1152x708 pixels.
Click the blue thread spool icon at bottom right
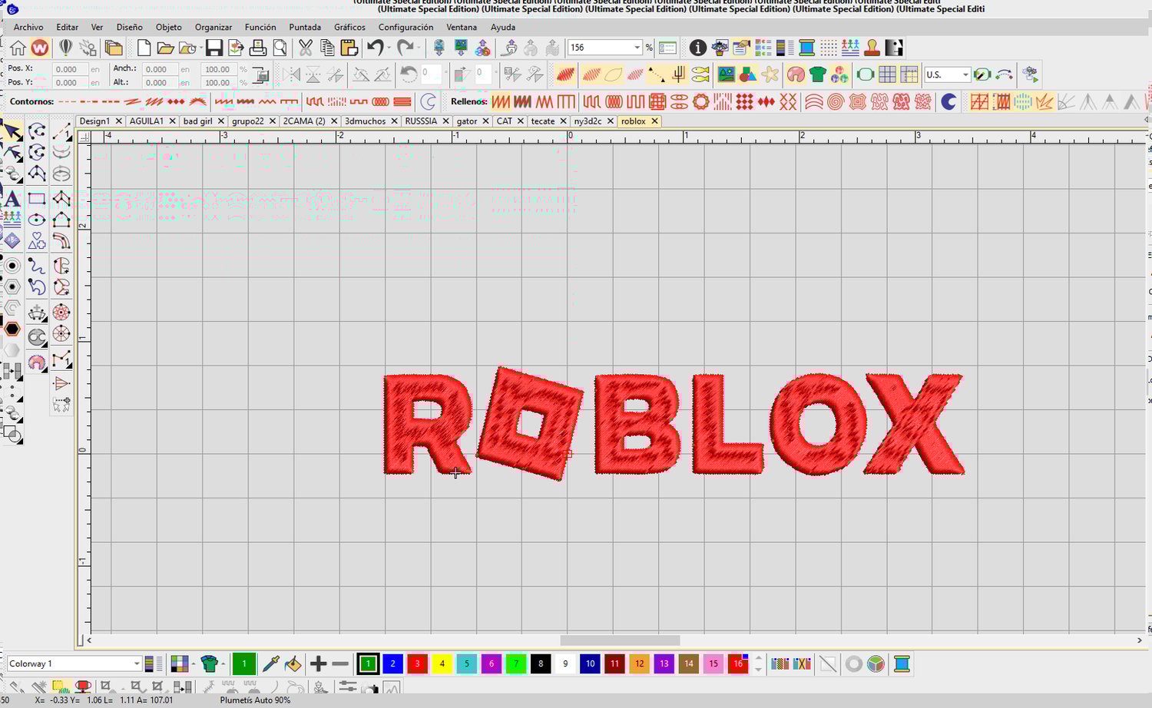tap(902, 663)
